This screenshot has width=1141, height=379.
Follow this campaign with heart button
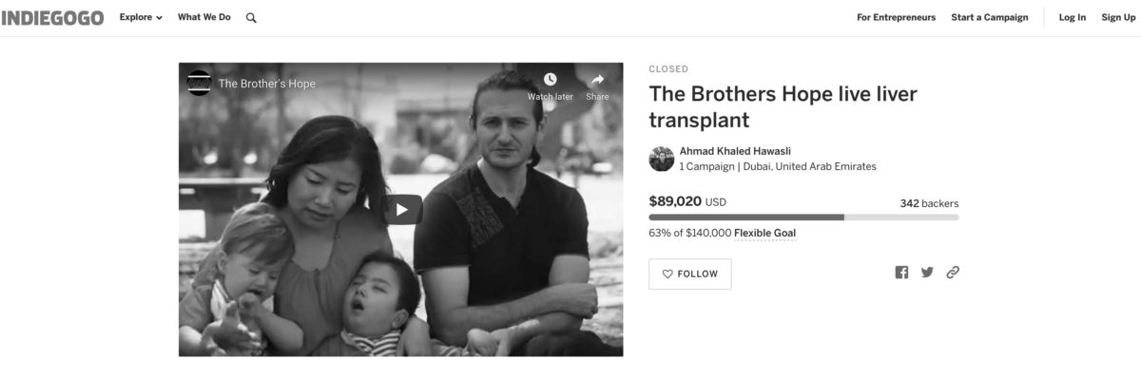(x=690, y=274)
